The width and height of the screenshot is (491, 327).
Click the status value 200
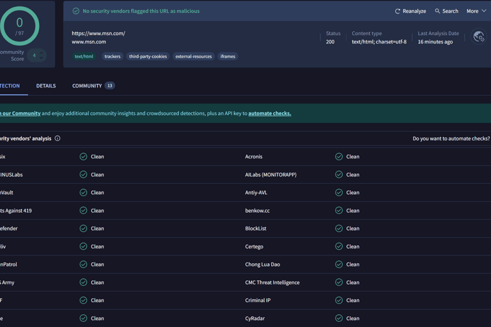pos(330,42)
